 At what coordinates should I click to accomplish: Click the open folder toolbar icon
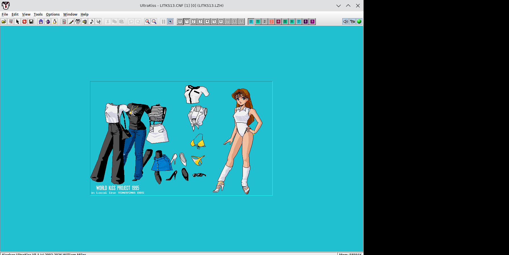(4, 22)
